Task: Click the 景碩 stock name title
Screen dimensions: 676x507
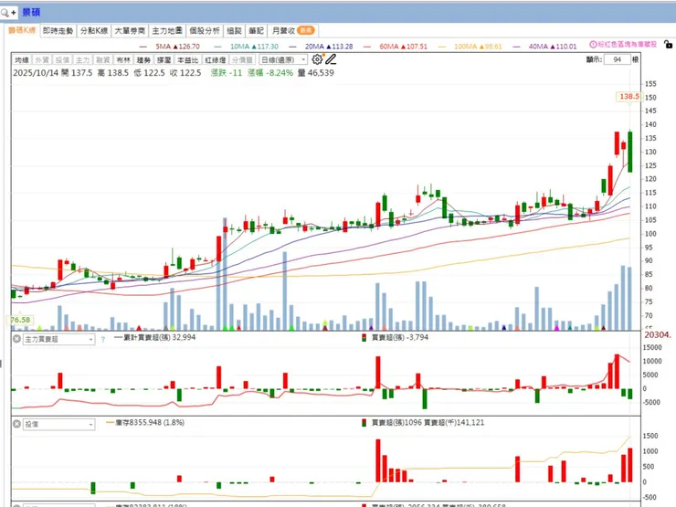Action: pos(31,13)
